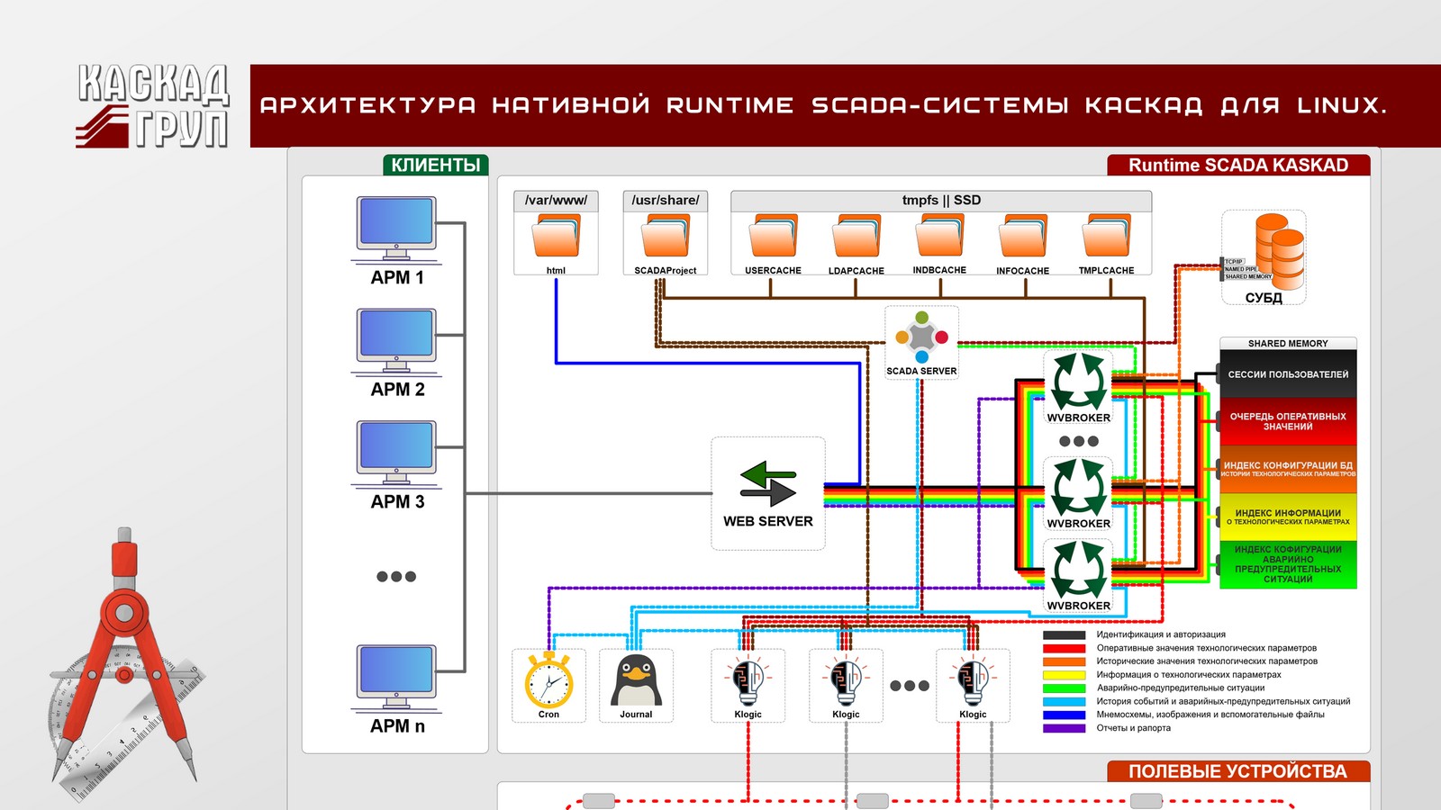Open the SCADAProject folder icon
The image size is (1441, 810).
click(x=665, y=236)
